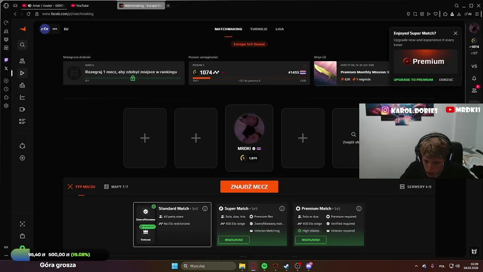The image size is (483, 272).
Task: Open profile avatar at top right
Action: pos(474,28)
